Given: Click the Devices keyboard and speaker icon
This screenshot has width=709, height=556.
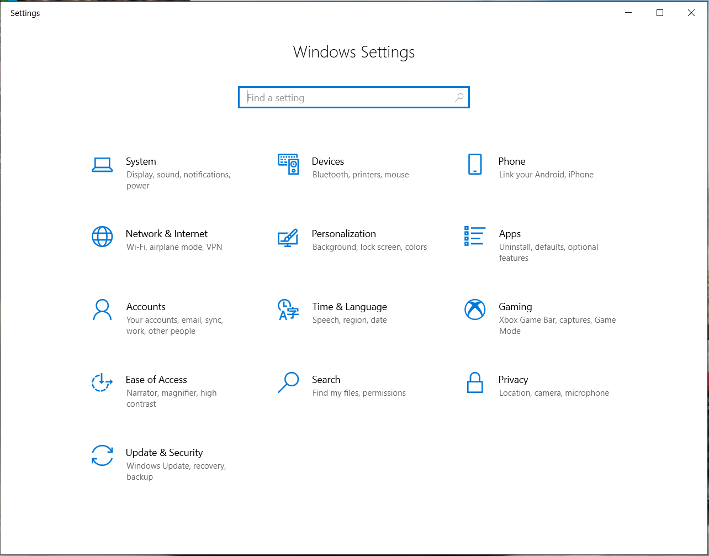Looking at the screenshot, I should pyautogui.click(x=288, y=164).
